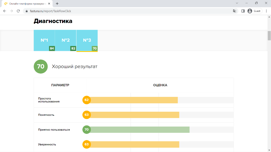Toggle the browser side panel icon
The height and width of the screenshot is (152, 271).
point(243,11)
